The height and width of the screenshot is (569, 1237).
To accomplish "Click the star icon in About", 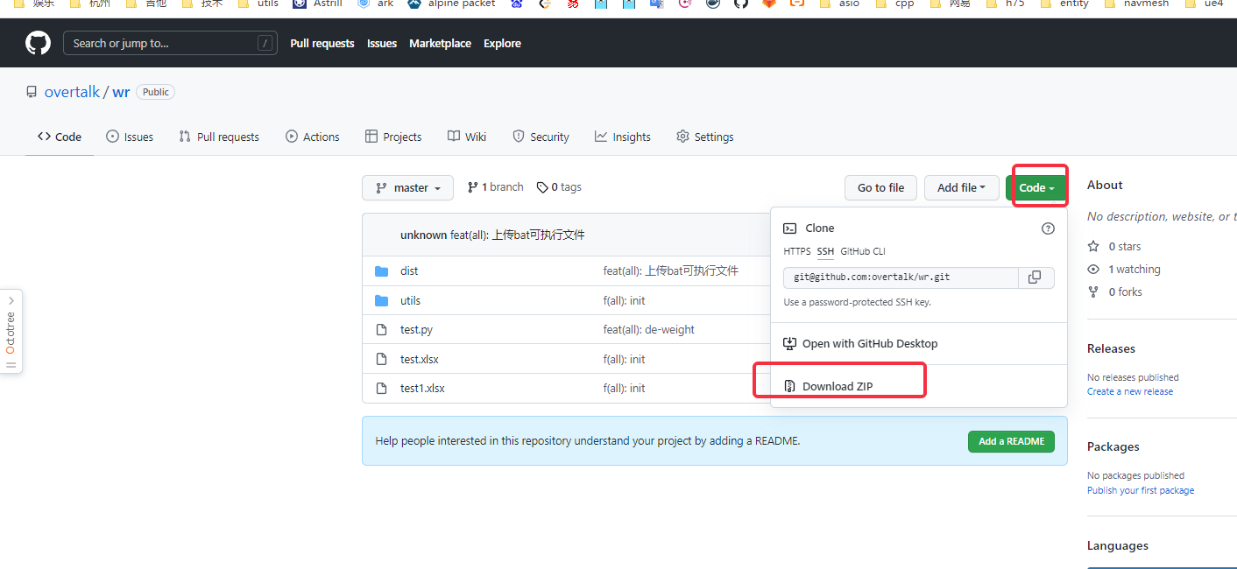I will (1093, 246).
